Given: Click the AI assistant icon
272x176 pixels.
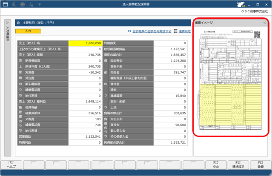Looking at the screenshot, I should (241, 4).
